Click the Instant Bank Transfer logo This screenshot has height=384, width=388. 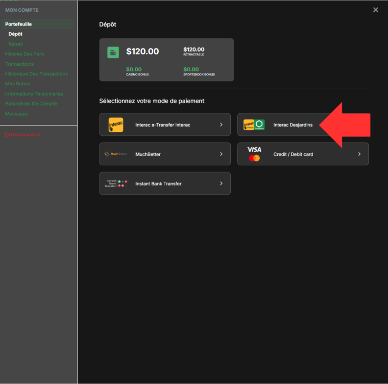[x=116, y=183]
